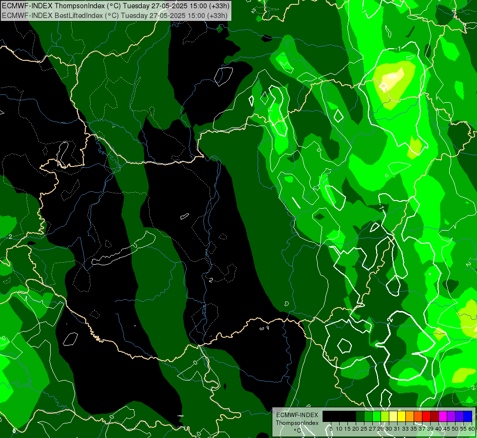This screenshot has height=438, width=477.
Task: Click legend tick label 40
Action: [439, 429]
